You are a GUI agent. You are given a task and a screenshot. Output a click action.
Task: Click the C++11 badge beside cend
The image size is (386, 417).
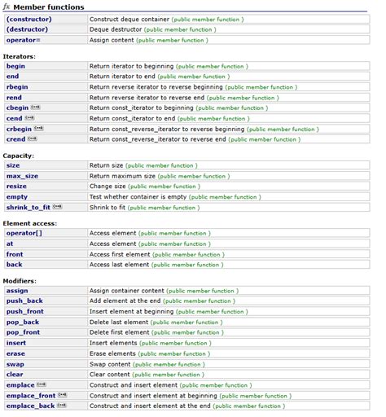[29, 118]
